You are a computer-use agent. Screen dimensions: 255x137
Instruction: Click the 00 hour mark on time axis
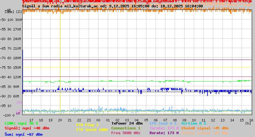[x=98, y=120]
